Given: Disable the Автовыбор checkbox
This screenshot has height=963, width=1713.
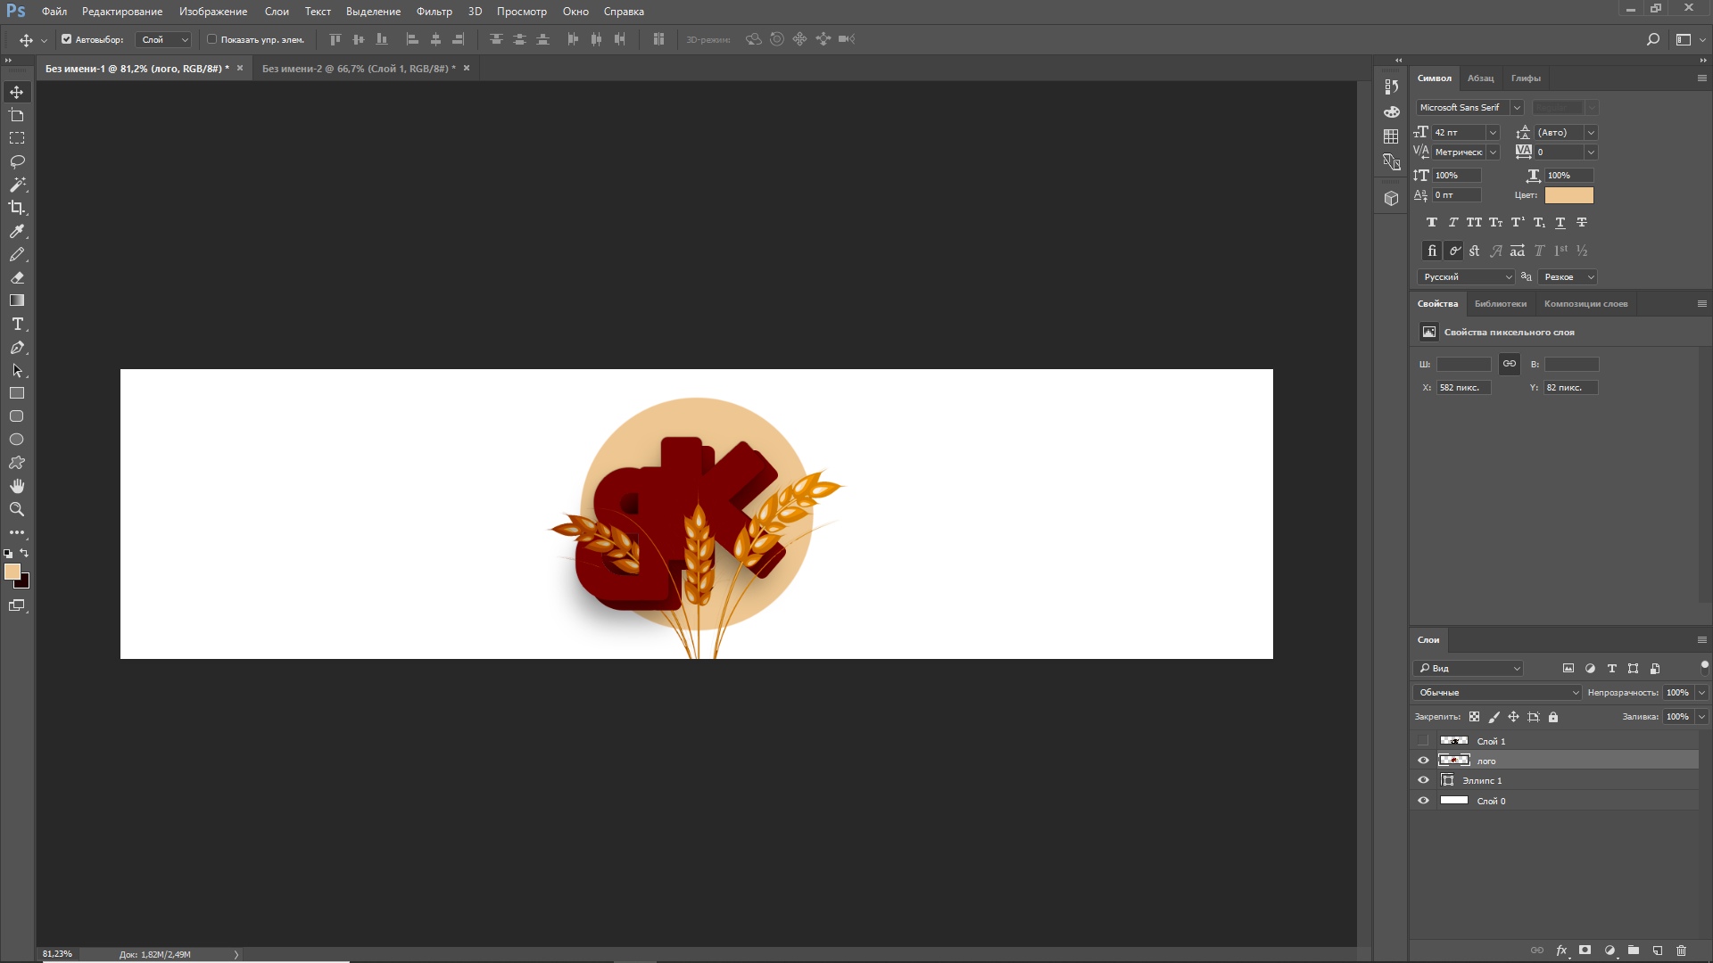Looking at the screenshot, I should [66, 39].
